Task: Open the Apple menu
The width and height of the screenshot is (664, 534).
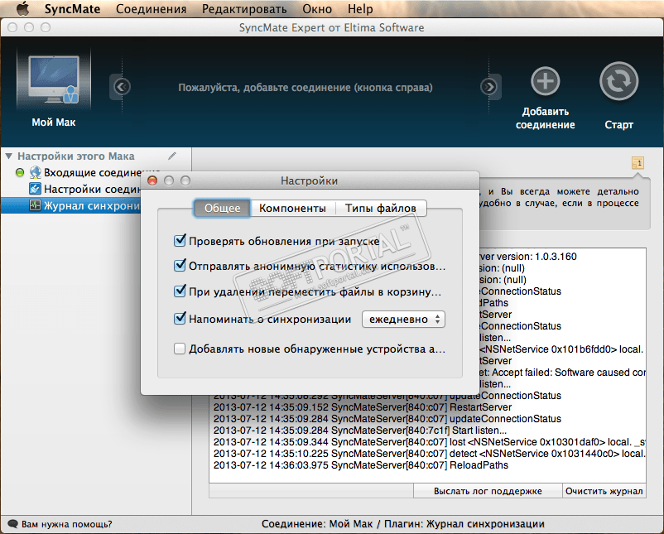Action: click(23, 8)
